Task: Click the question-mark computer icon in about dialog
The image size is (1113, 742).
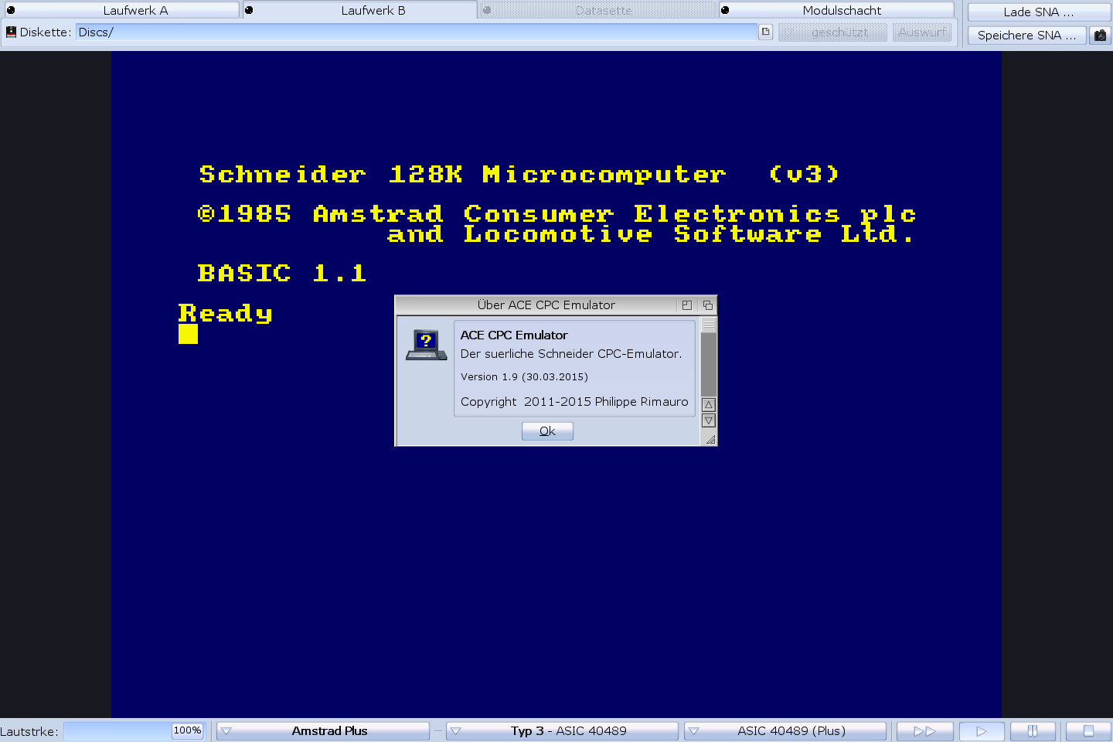Action: point(426,345)
